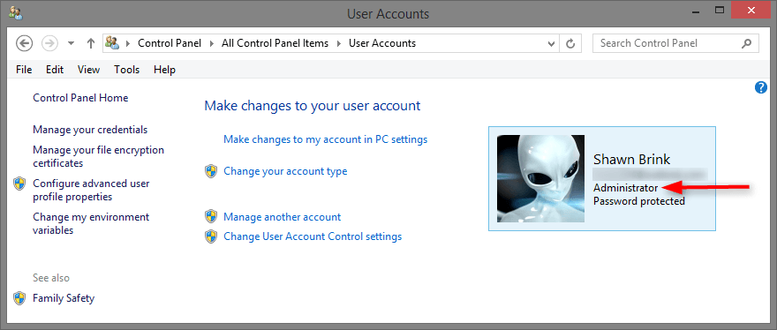Screen dimensions: 777x330
Task: Go to Control Panel Home
Action: (x=80, y=98)
